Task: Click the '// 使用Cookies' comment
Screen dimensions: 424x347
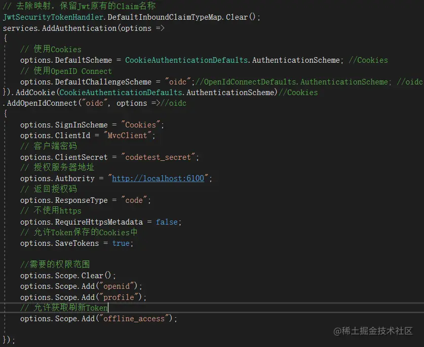Action: coord(51,50)
